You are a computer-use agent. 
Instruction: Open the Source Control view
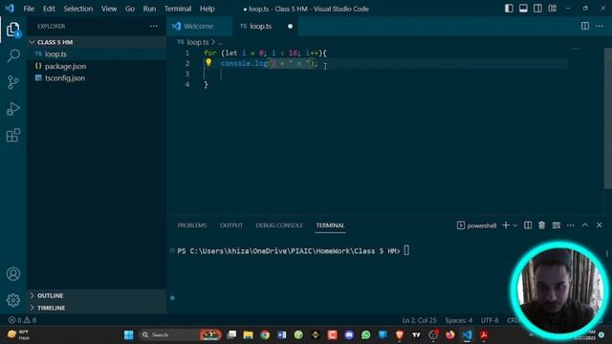(12, 82)
